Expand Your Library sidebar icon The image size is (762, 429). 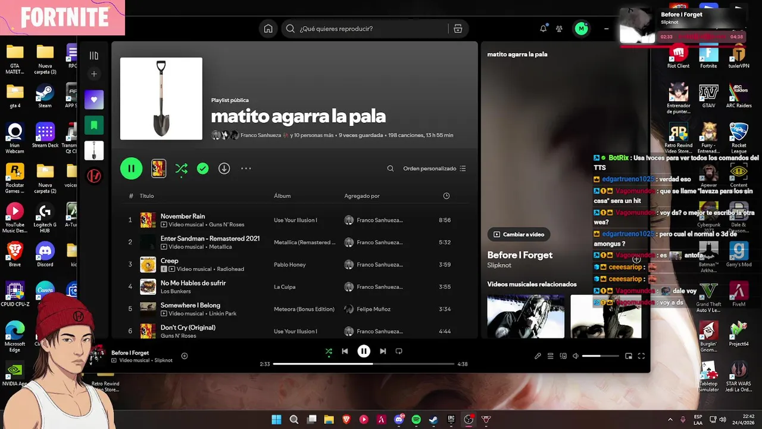[x=93, y=55]
